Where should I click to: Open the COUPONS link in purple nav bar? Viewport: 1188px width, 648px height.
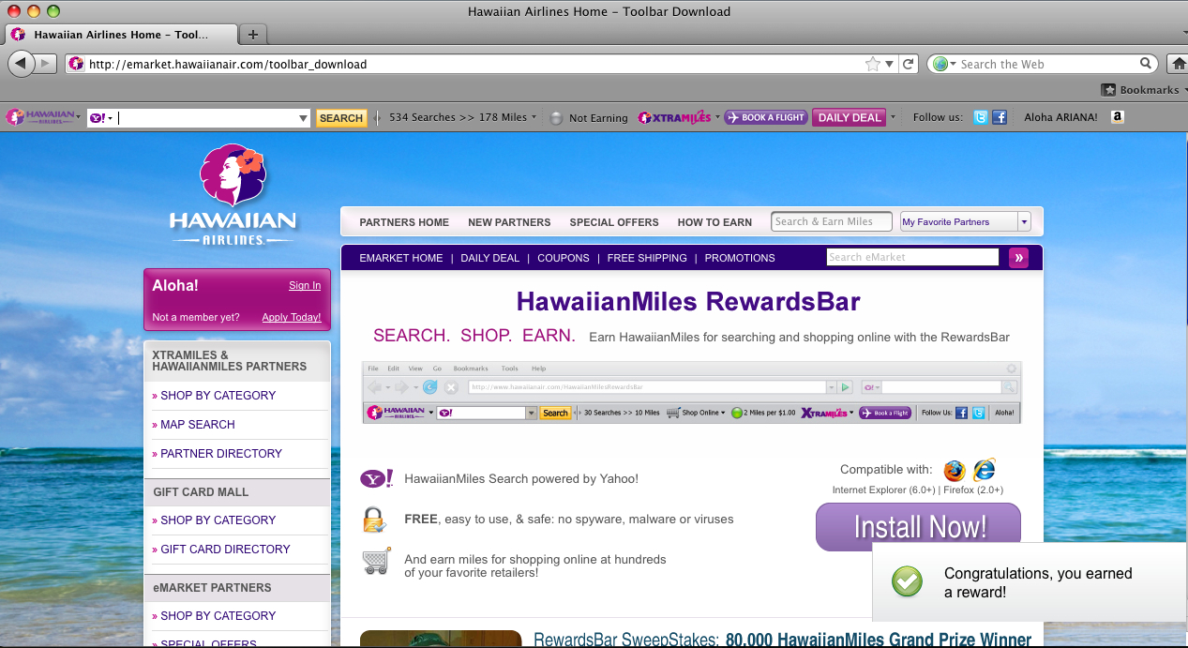(x=564, y=258)
